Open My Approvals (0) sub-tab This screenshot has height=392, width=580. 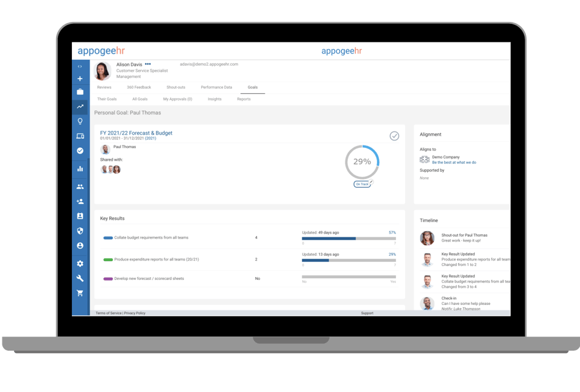(177, 99)
